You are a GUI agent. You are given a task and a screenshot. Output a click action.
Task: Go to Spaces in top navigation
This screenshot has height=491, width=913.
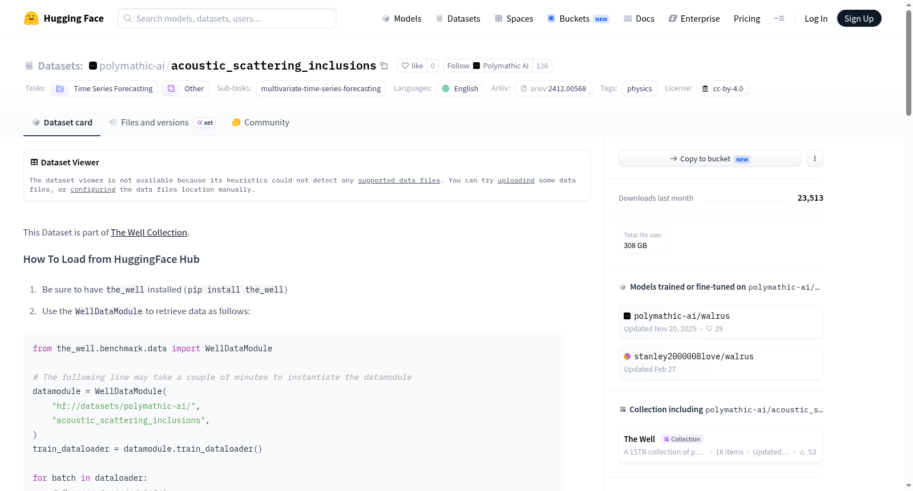[514, 19]
